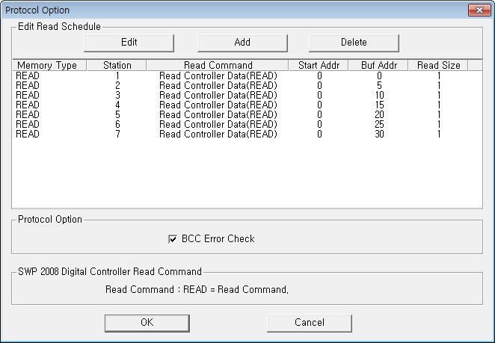Cancel the Protocol Option dialog
The width and height of the screenshot is (495, 343).
[x=309, y=323]
